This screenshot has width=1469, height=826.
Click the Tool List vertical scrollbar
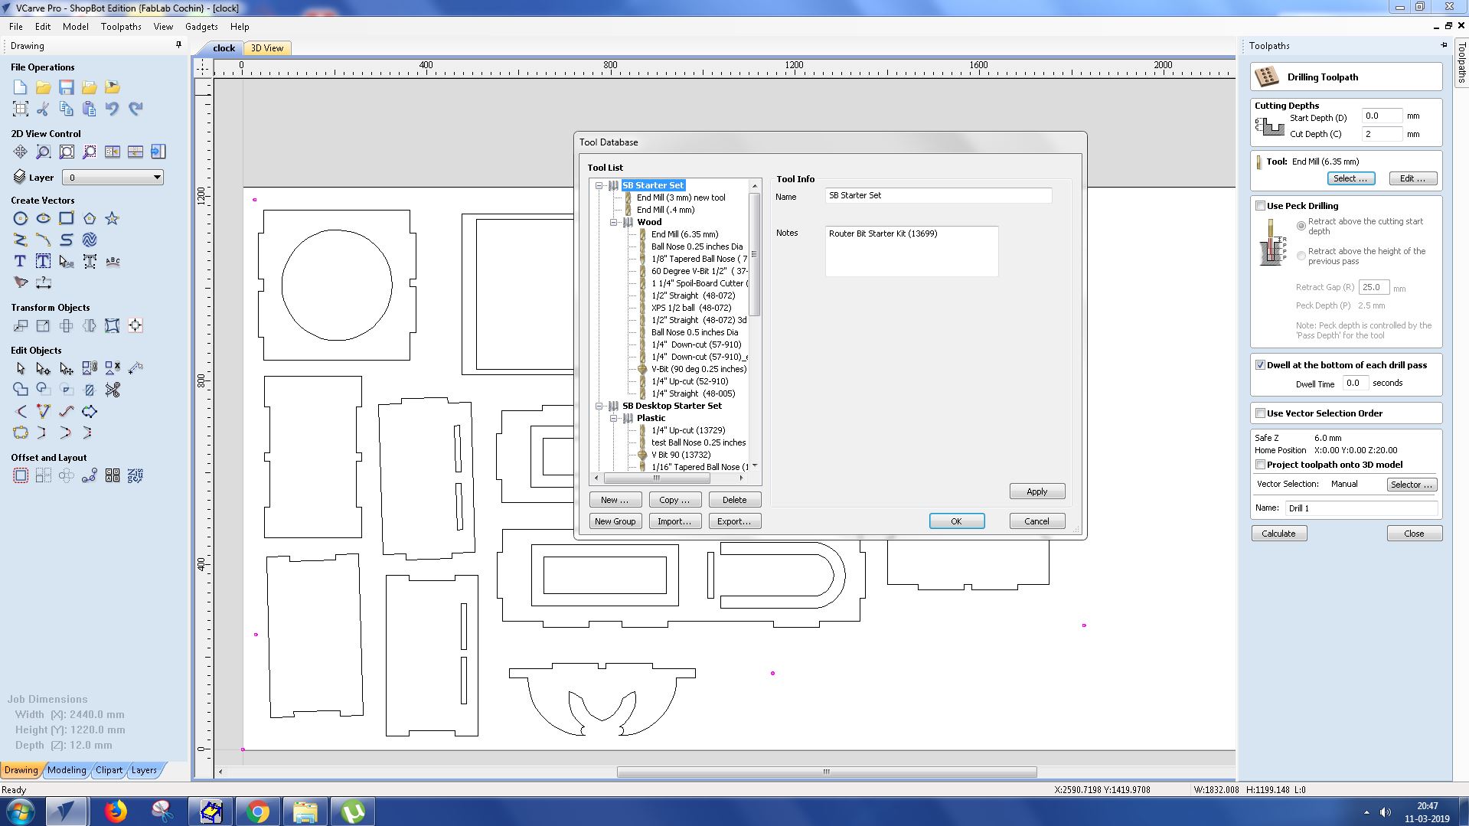click(755, 254)
